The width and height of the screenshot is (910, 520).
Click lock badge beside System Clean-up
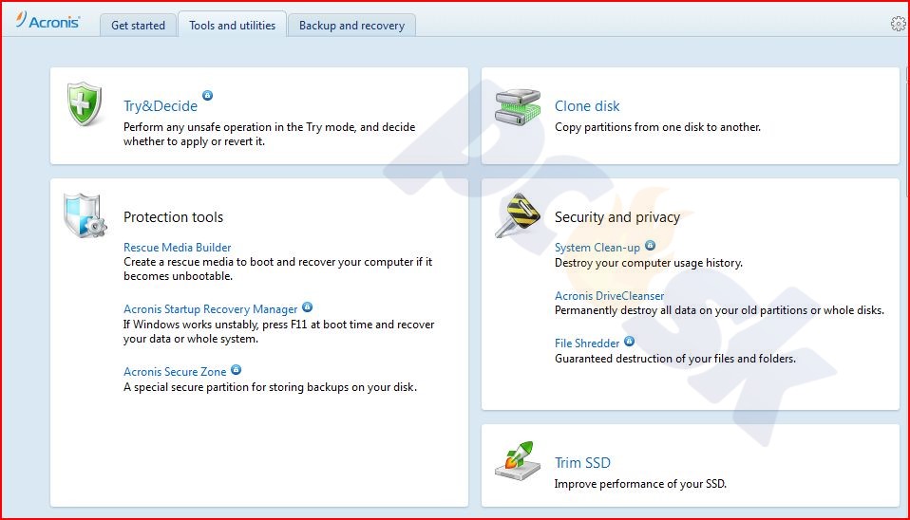coord(650,245)
